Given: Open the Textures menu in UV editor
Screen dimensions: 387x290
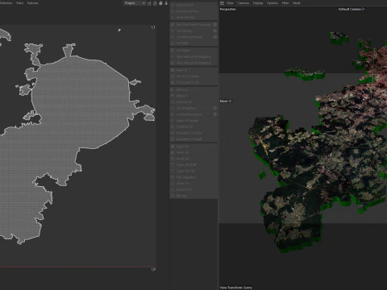Looking at the screenshot, I should (x=33, y=3).
